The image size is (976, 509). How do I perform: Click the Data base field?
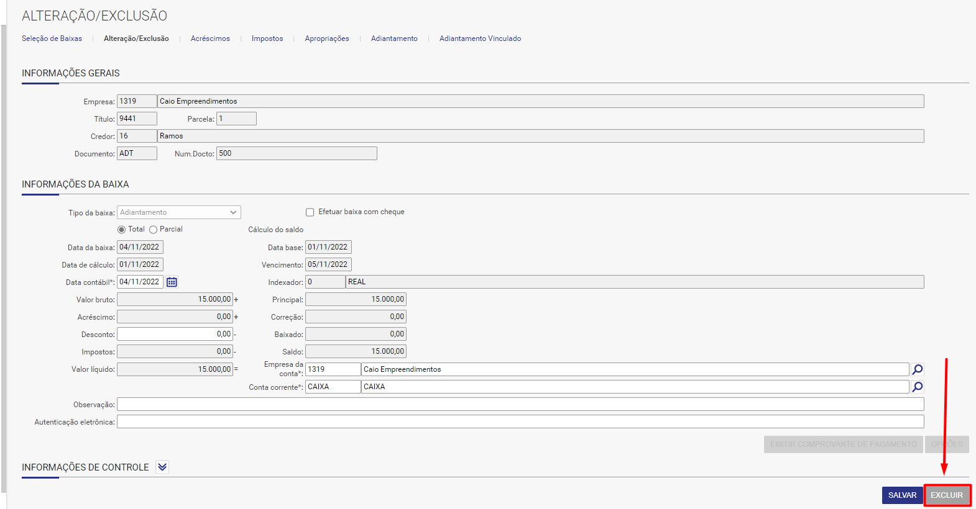(x=328, y=247)
